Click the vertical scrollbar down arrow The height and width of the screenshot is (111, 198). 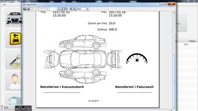click(x=174, y=108)
